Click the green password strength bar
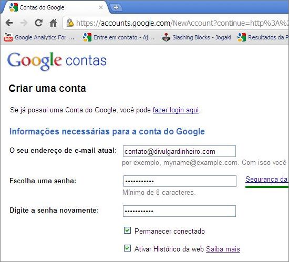The width and height of the screenshot is (289, 262). (x=267, y=187)
